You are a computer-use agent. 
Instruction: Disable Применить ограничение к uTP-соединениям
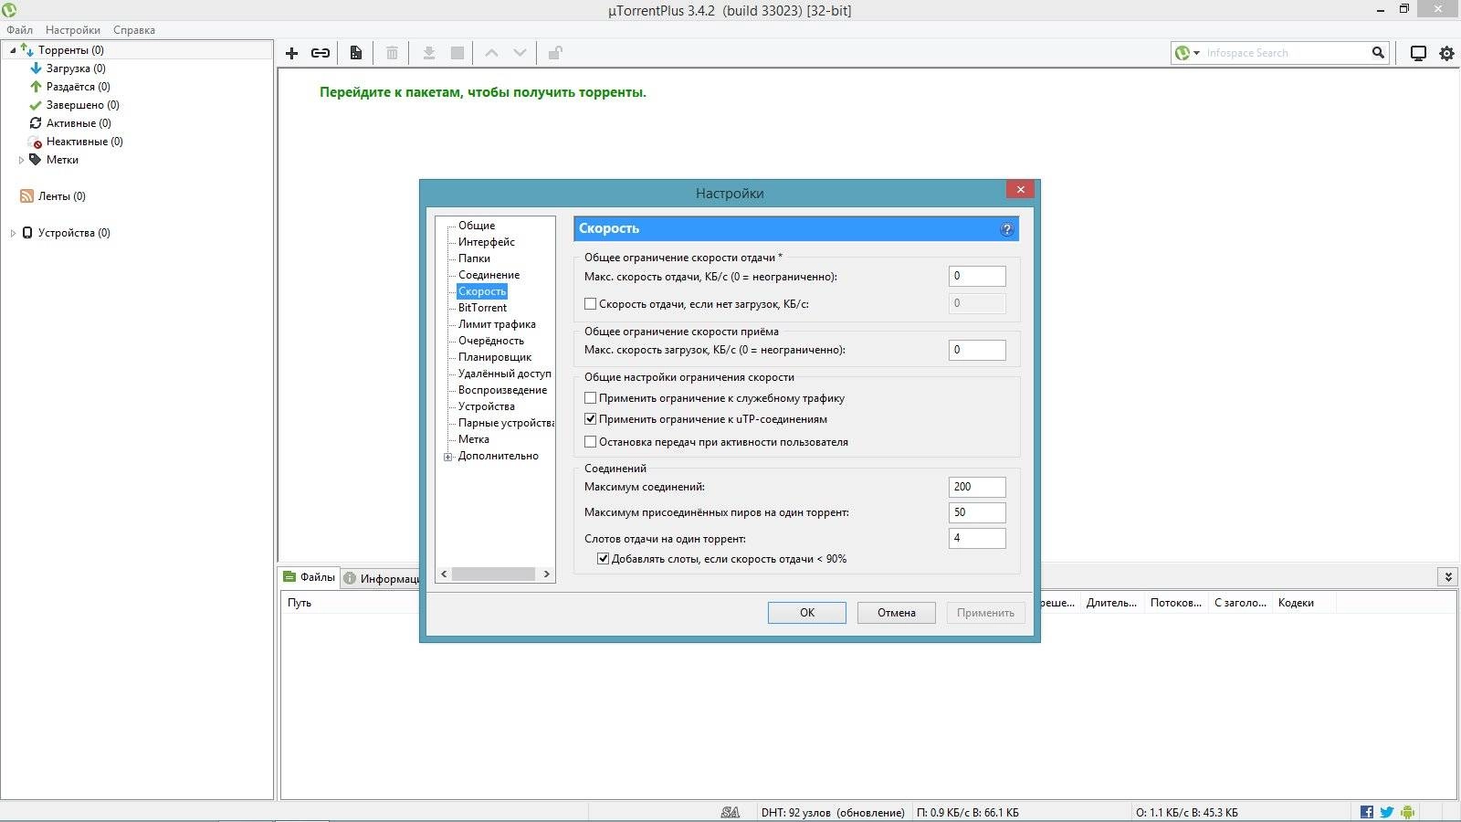point(590,419)
